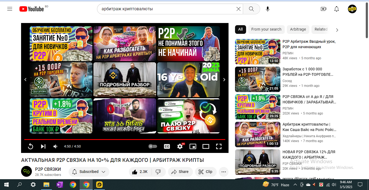Open weather widget 76°F Haze
Screen dimensions: 369x190
[276, 185]
